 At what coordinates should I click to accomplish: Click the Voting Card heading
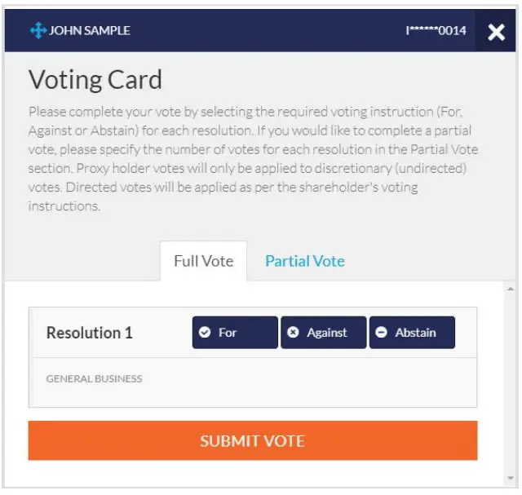point(95,79)
